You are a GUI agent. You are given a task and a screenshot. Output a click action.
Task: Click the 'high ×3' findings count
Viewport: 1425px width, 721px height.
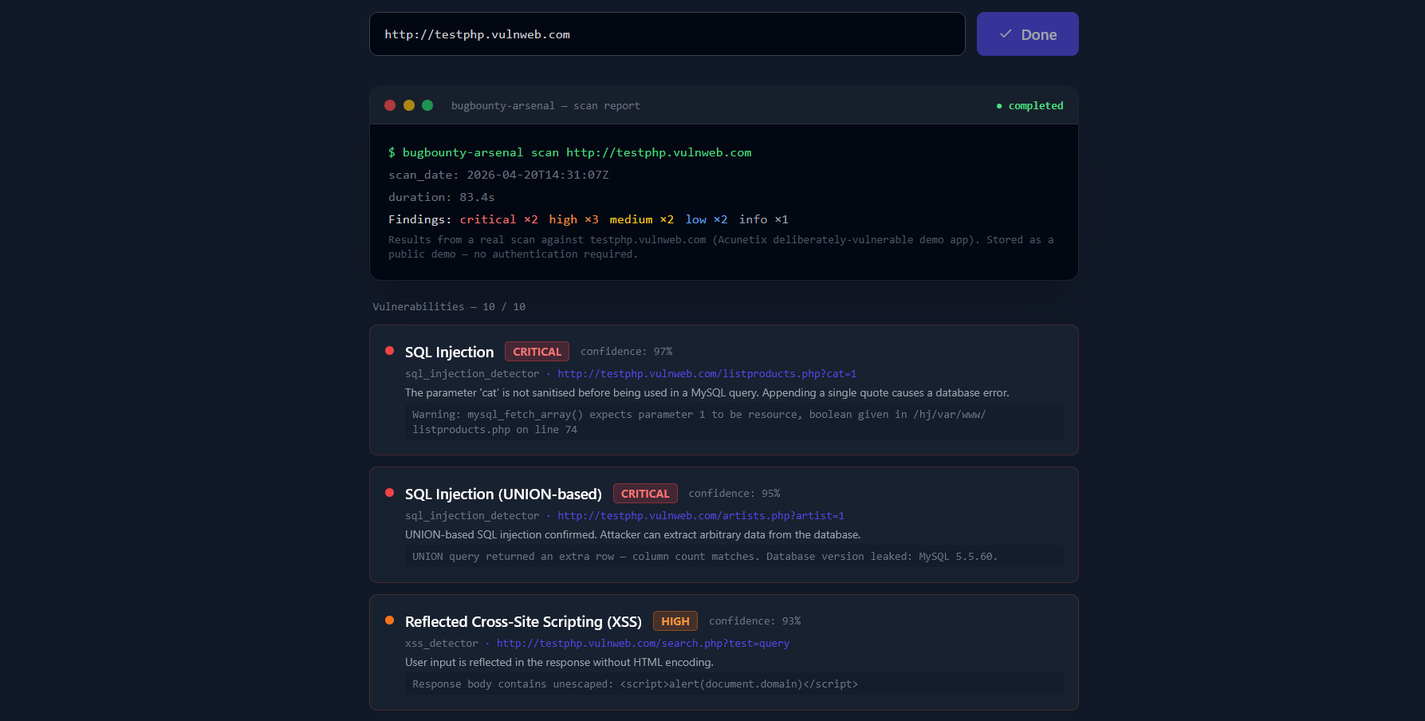point(573,219)
